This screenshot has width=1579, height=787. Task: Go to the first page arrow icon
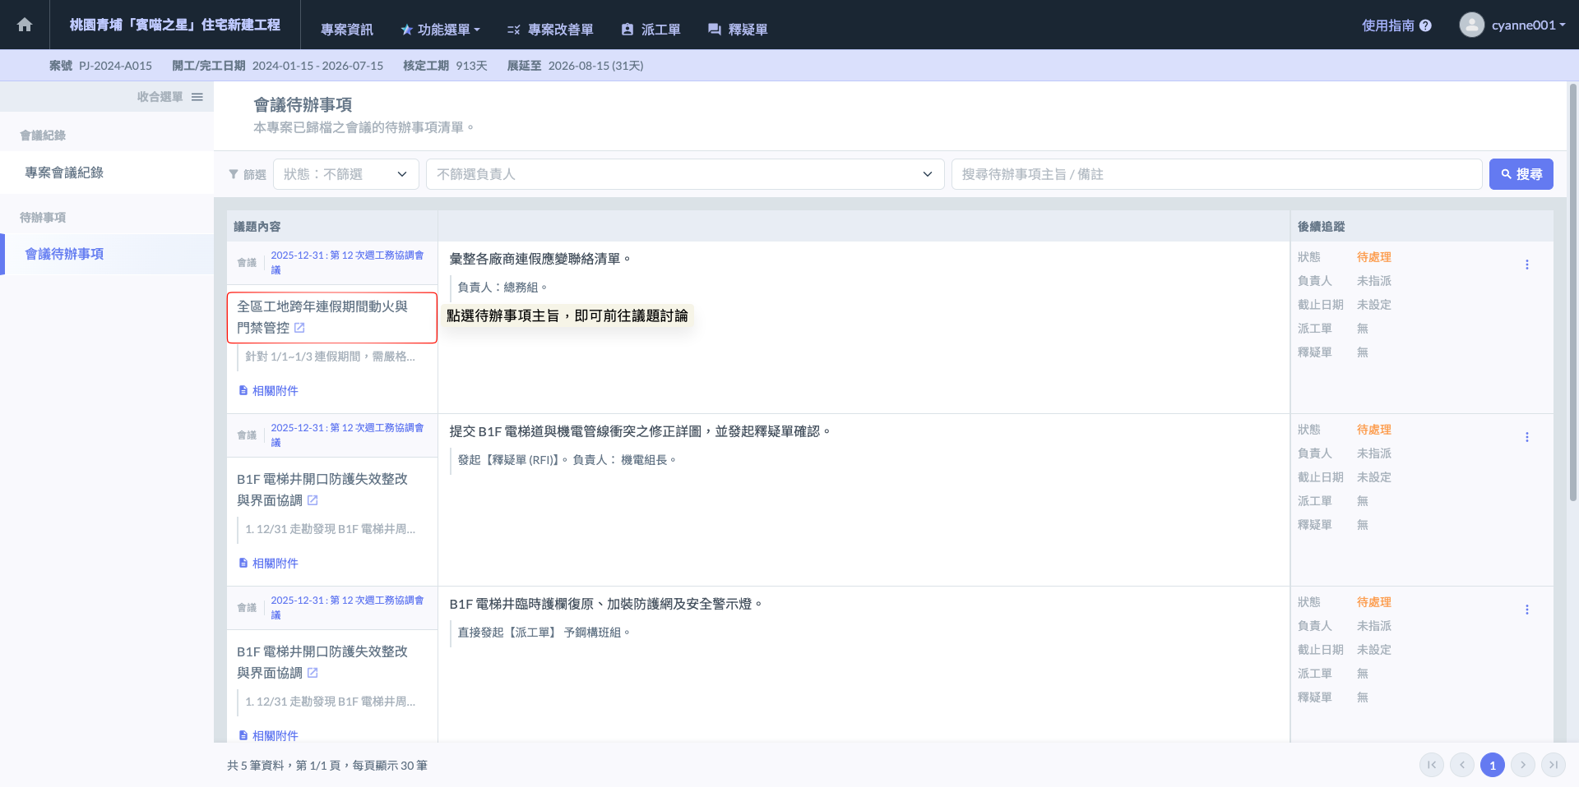coord(1431,765)
